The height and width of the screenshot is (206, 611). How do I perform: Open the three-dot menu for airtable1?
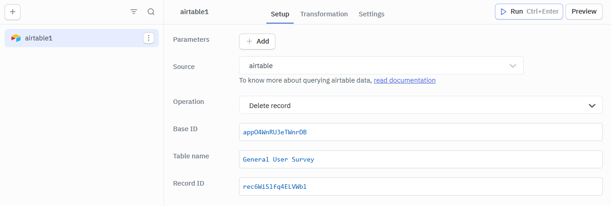coord(149,38)
